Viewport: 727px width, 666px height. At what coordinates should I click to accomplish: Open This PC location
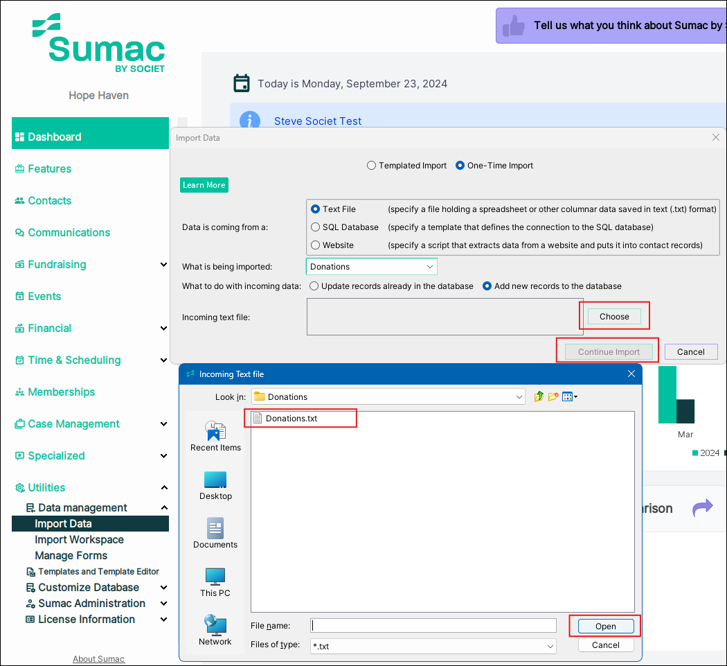[x=215, y=582]
